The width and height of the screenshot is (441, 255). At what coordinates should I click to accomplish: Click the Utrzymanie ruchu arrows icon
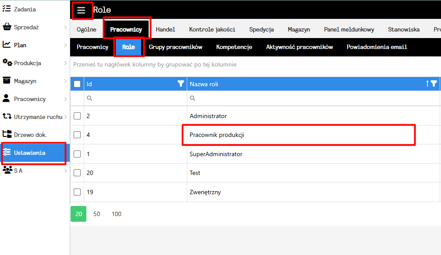(7, 116)
